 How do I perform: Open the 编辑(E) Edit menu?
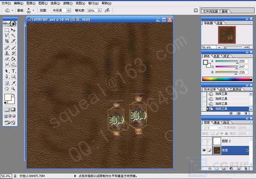point(19,3)
